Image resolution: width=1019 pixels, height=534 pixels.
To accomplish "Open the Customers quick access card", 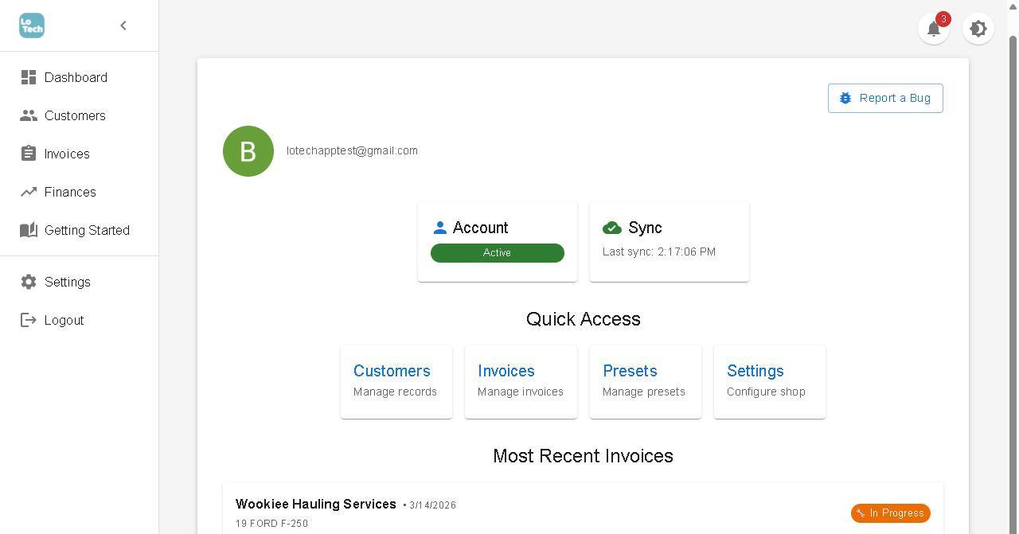I will coord(396,382).
